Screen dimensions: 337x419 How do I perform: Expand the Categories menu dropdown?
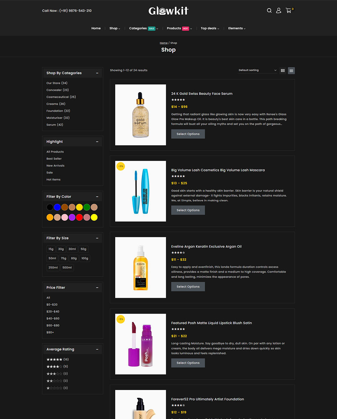tap(143, 28)
